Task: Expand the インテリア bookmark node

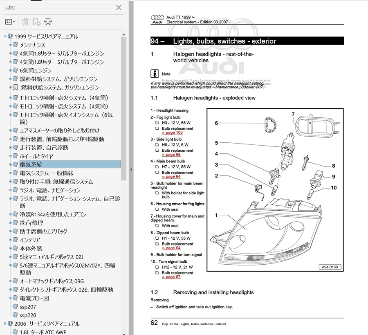Action: [10, 240]
